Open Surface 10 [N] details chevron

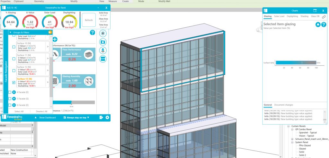(48, 46)
